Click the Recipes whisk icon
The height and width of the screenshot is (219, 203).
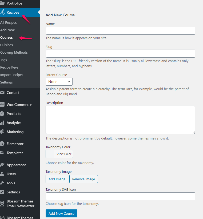pos(2,12)
